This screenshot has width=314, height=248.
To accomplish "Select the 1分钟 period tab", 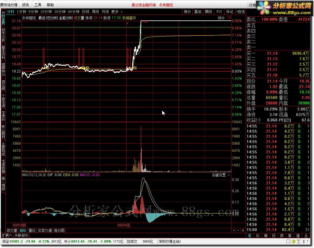I will [x=21, y=12].
